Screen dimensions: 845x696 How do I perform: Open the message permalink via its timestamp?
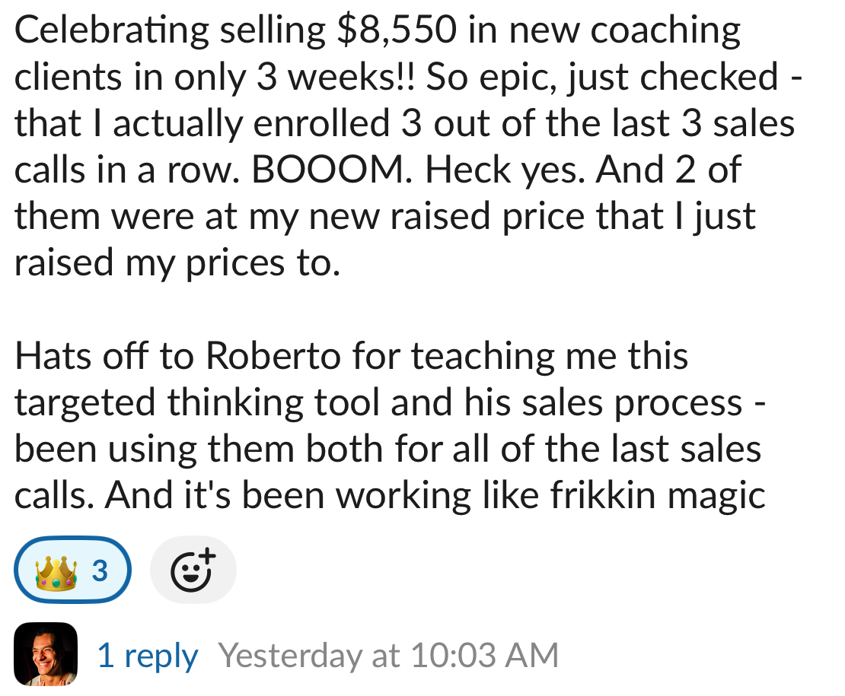pos(388,654)
